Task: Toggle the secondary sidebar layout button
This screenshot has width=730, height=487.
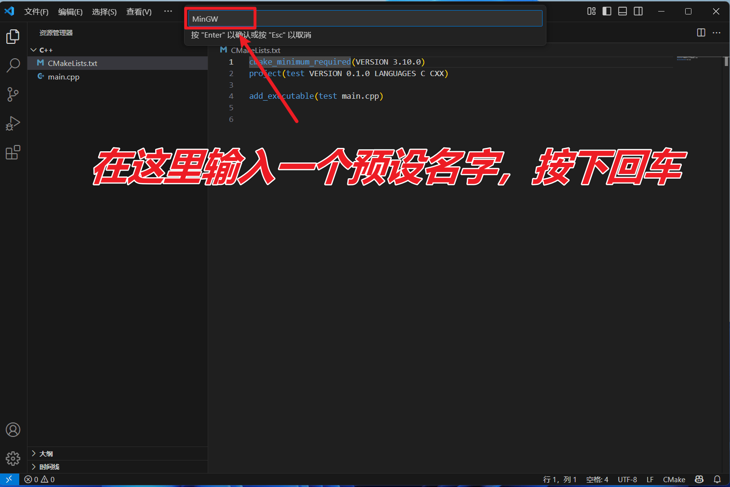Action: tap(638, 11)
